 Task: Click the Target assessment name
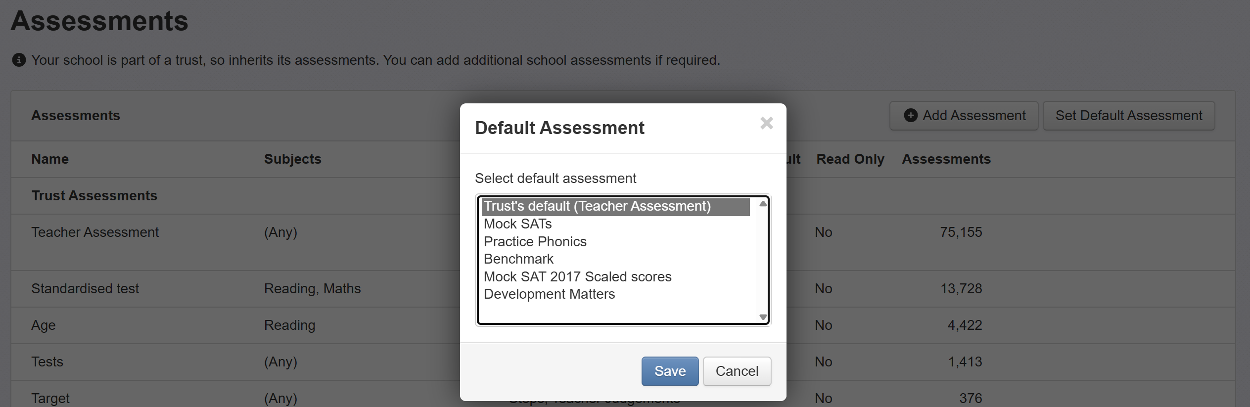click(50, 398)
